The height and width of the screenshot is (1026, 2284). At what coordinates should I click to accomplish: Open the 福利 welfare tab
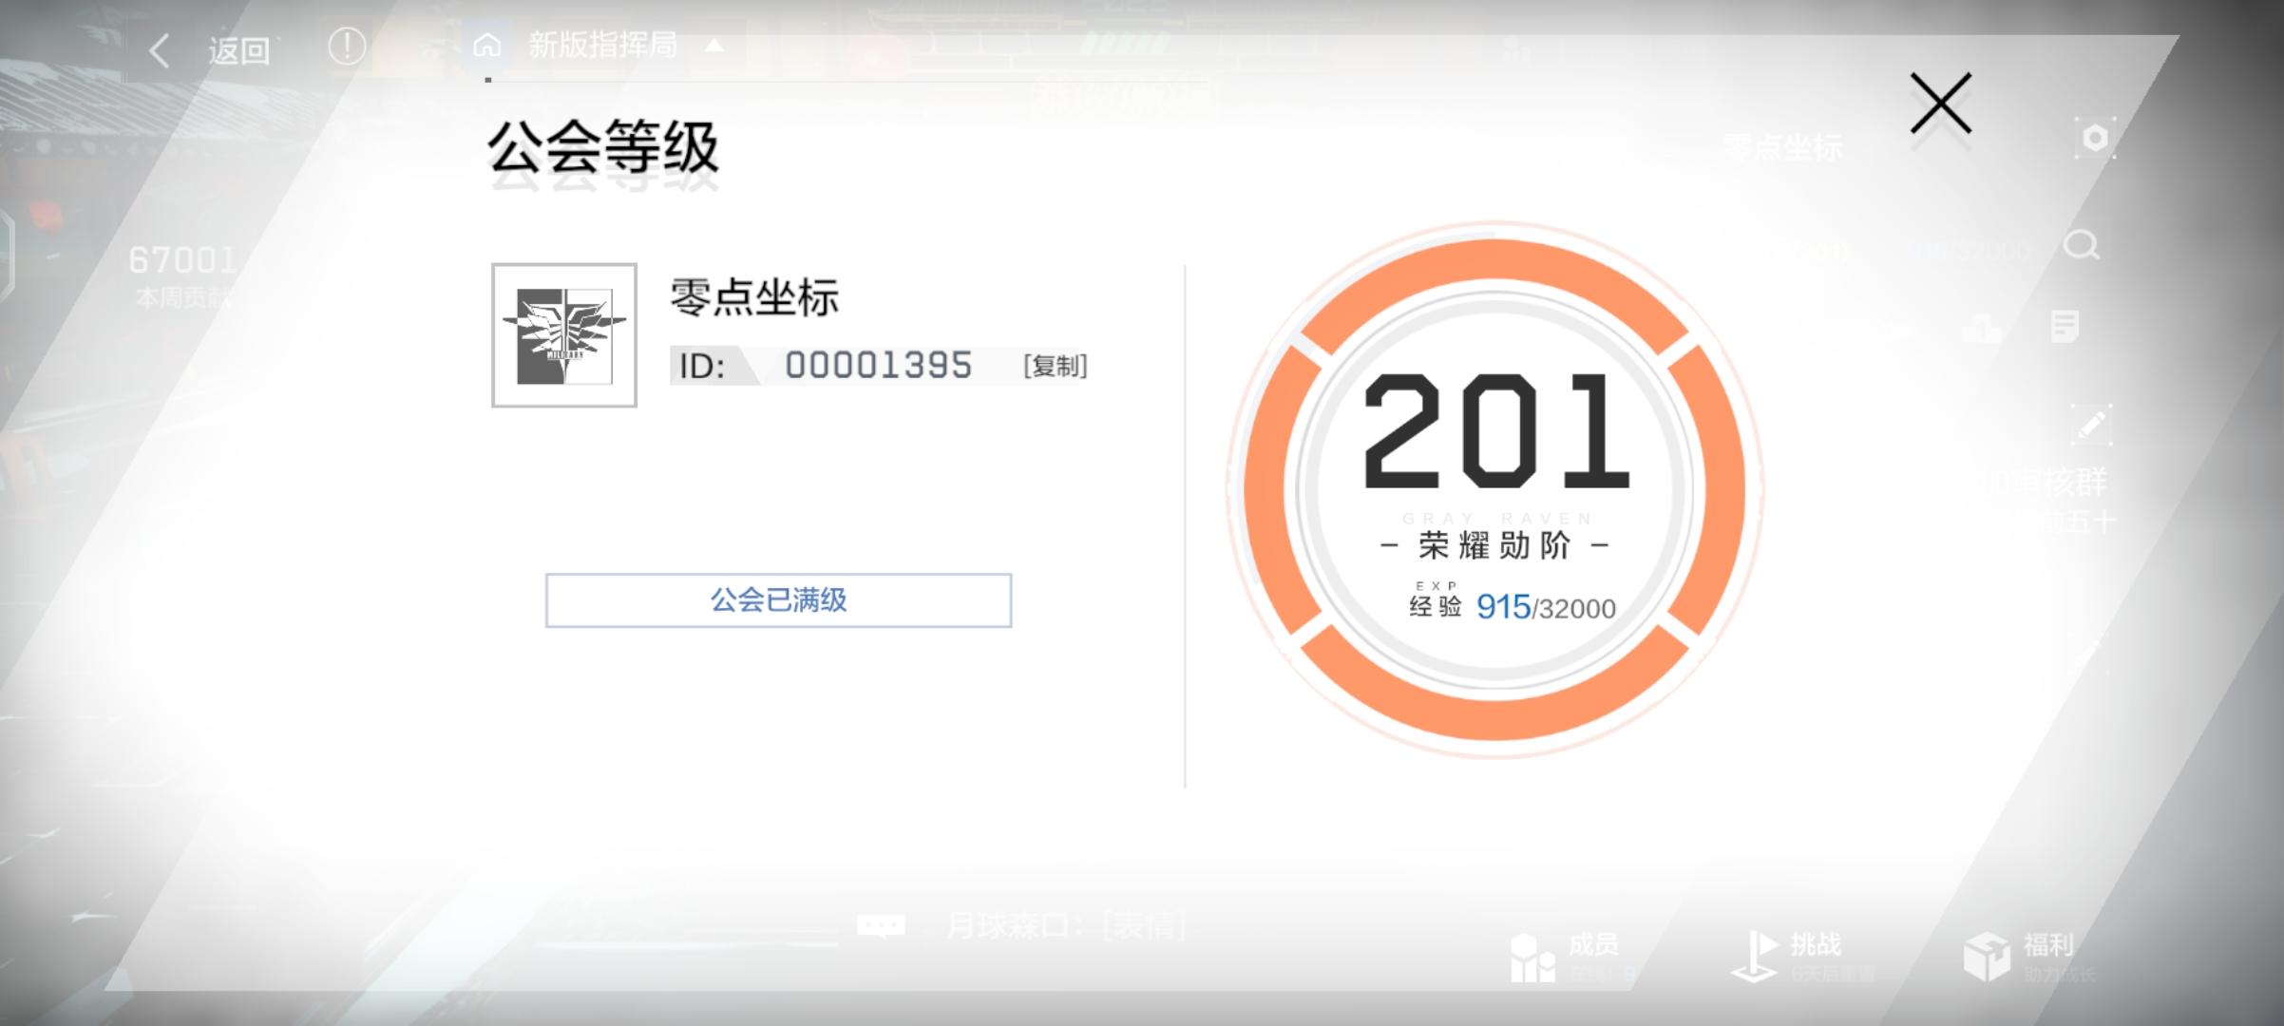[2028, 957]
